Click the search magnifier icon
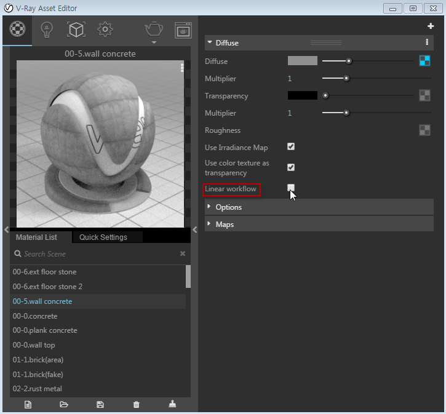This screenshot has height=414, width=446. (18, 253)
